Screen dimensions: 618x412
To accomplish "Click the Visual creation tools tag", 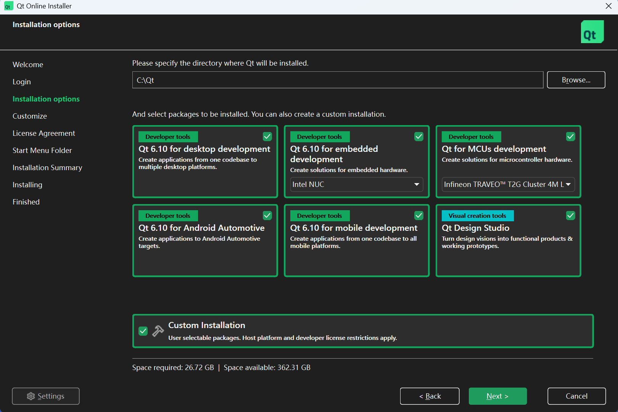I will click(478, 216).
